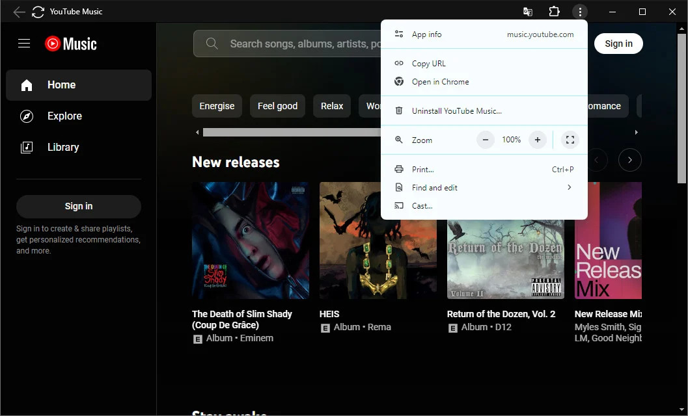Open the Explore compass page

click(64, 116)
